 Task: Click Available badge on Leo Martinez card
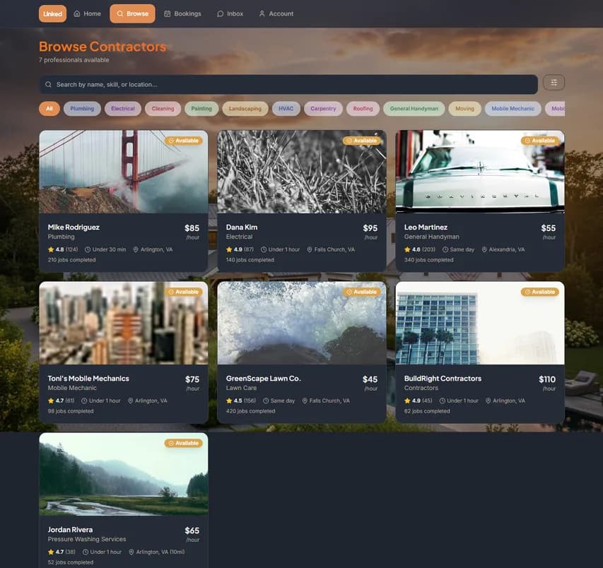click(x=540, y=141)
